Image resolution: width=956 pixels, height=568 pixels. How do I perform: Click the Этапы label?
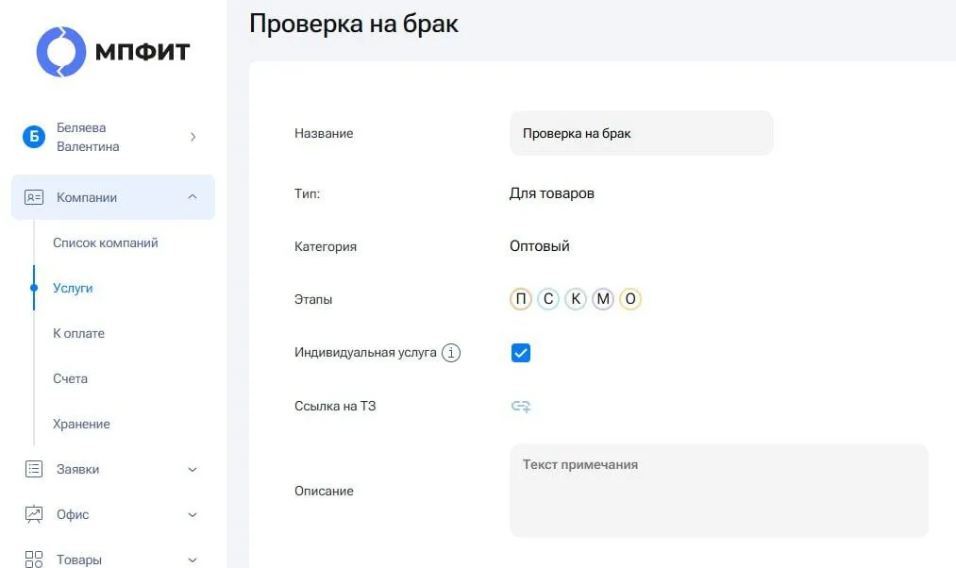pyautogui.click(x=313, y=299)
